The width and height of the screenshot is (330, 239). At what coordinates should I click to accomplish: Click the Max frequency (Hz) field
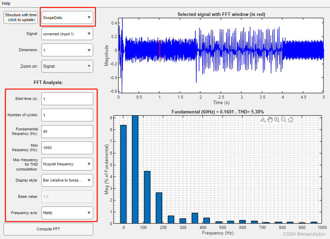coord(67,148)
